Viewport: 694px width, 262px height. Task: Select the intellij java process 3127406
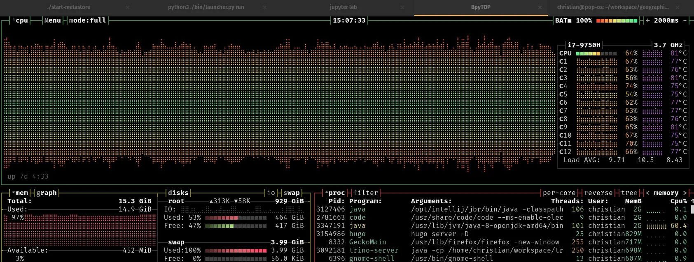point(502,209)
